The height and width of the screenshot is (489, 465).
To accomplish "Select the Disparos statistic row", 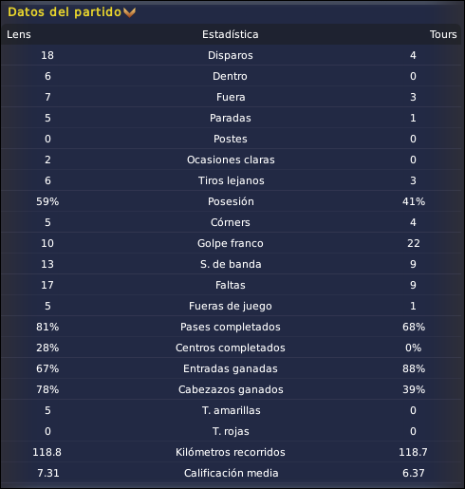I will (231, 55).
